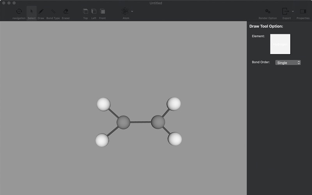312x195 pixels.
Task: Switch to Front view
Action: pos(102,12)
